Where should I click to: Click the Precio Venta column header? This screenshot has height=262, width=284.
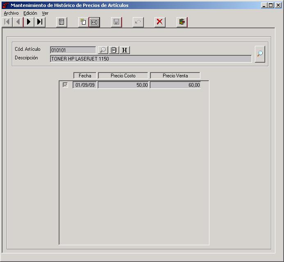175,76
